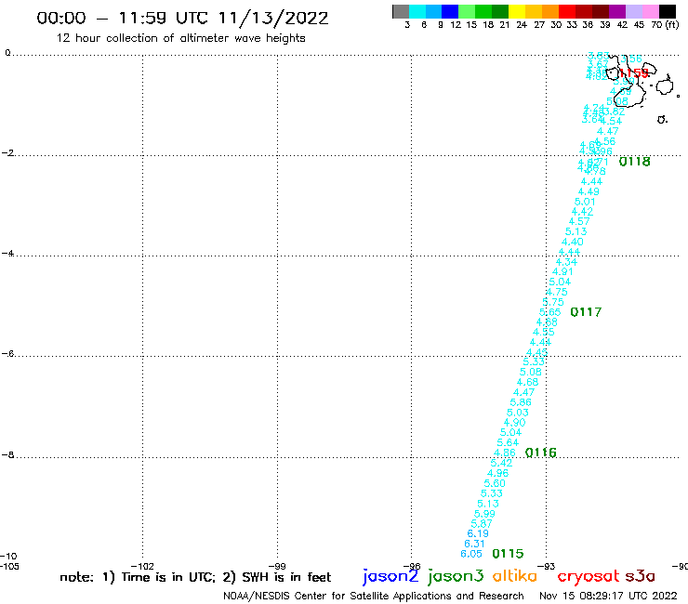Screen dimensions: 688x604
Task: Click the jason3 satellite legend label
Action: tap(456, 576)
